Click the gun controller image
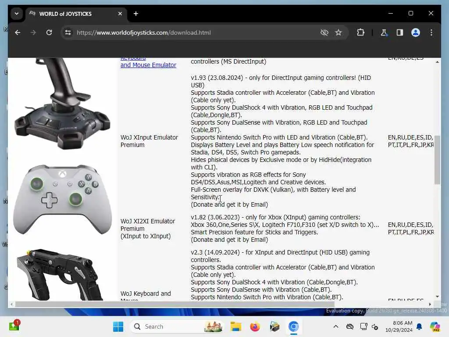This screenshot has height=337, width=449. [x=60, y=275]
